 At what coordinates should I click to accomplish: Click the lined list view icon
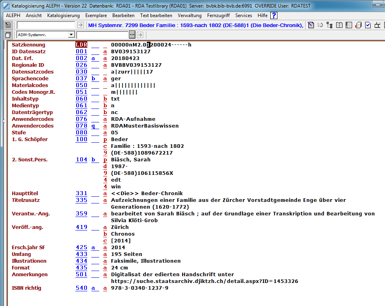[348, 25]
